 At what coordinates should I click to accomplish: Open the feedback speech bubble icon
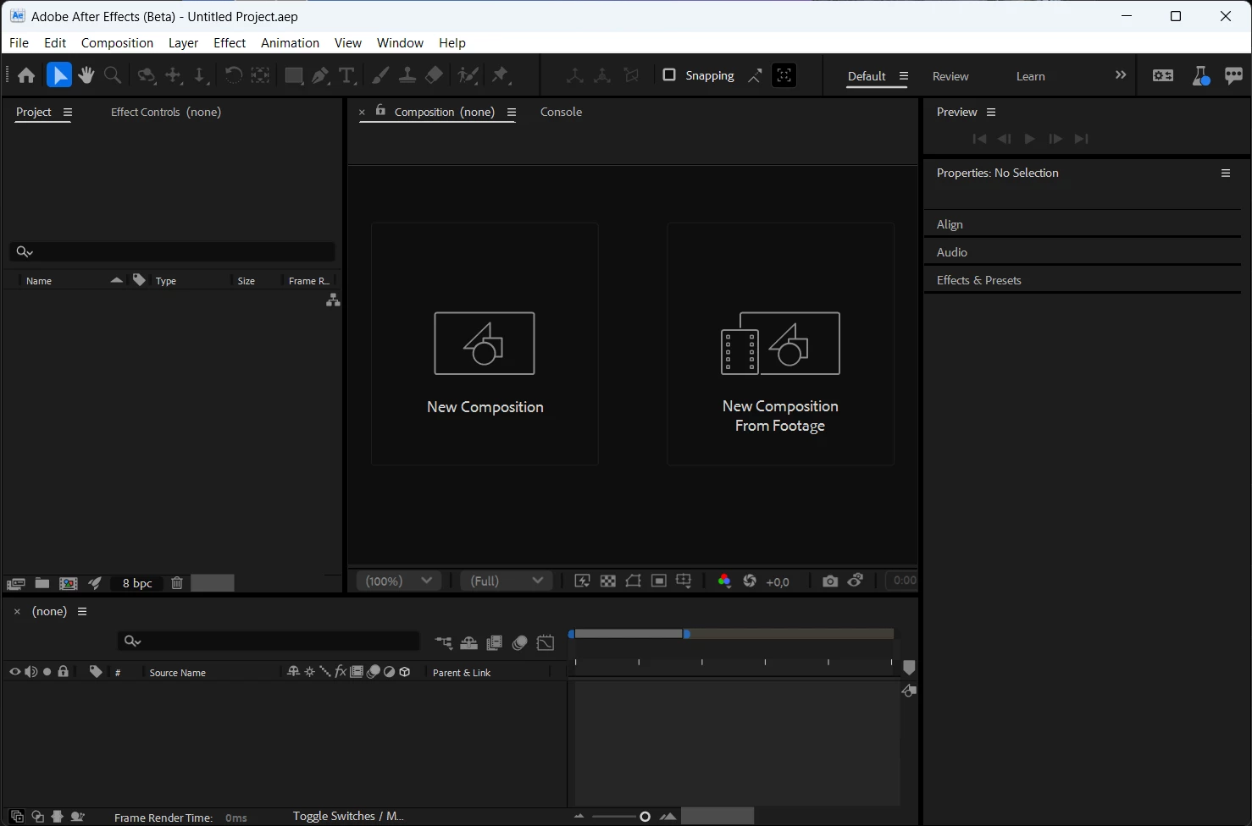point(1234,75)
